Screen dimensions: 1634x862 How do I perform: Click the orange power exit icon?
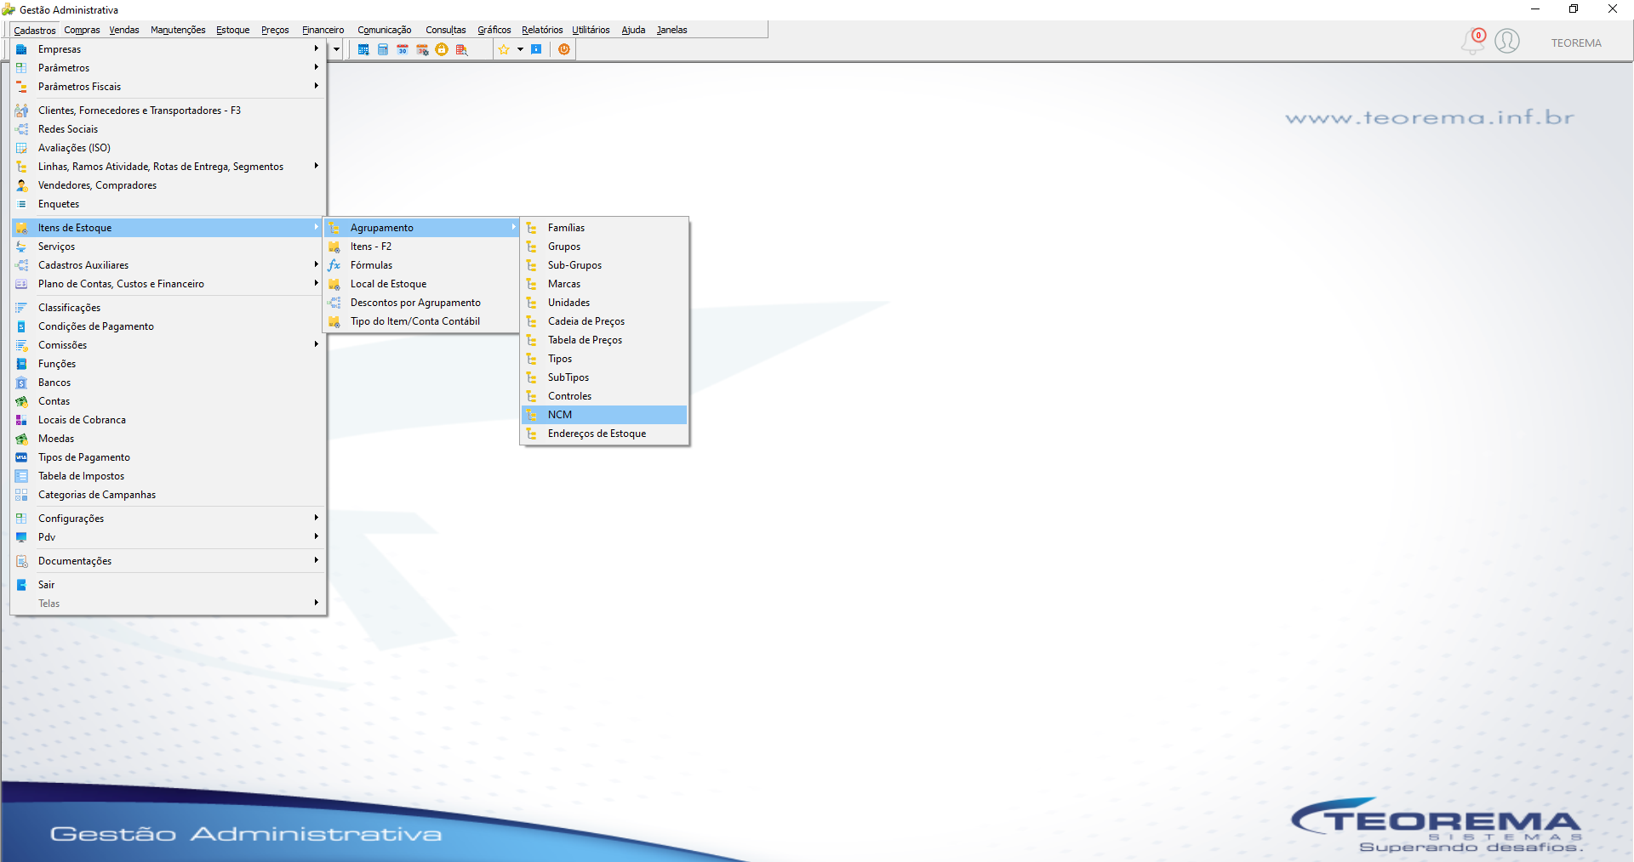563,49
